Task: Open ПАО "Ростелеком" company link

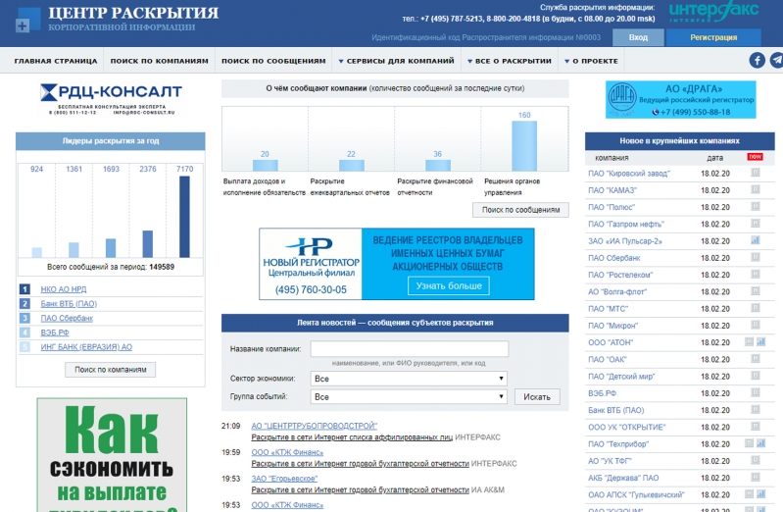Action: coord(620,275)
